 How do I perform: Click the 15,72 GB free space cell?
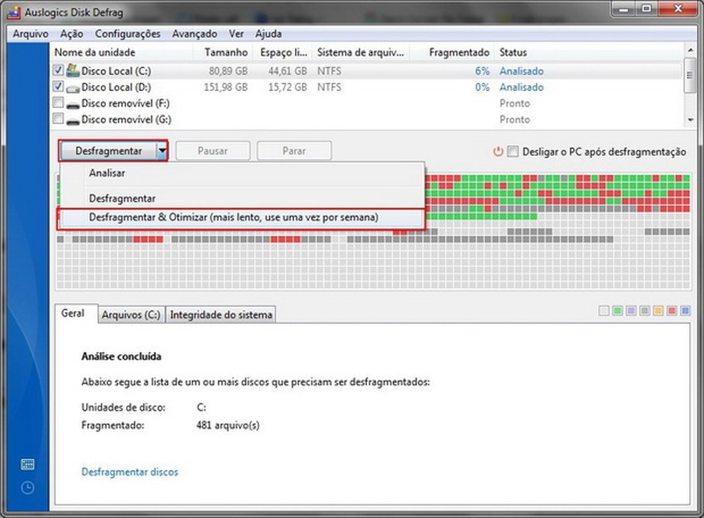click(288, 87)
